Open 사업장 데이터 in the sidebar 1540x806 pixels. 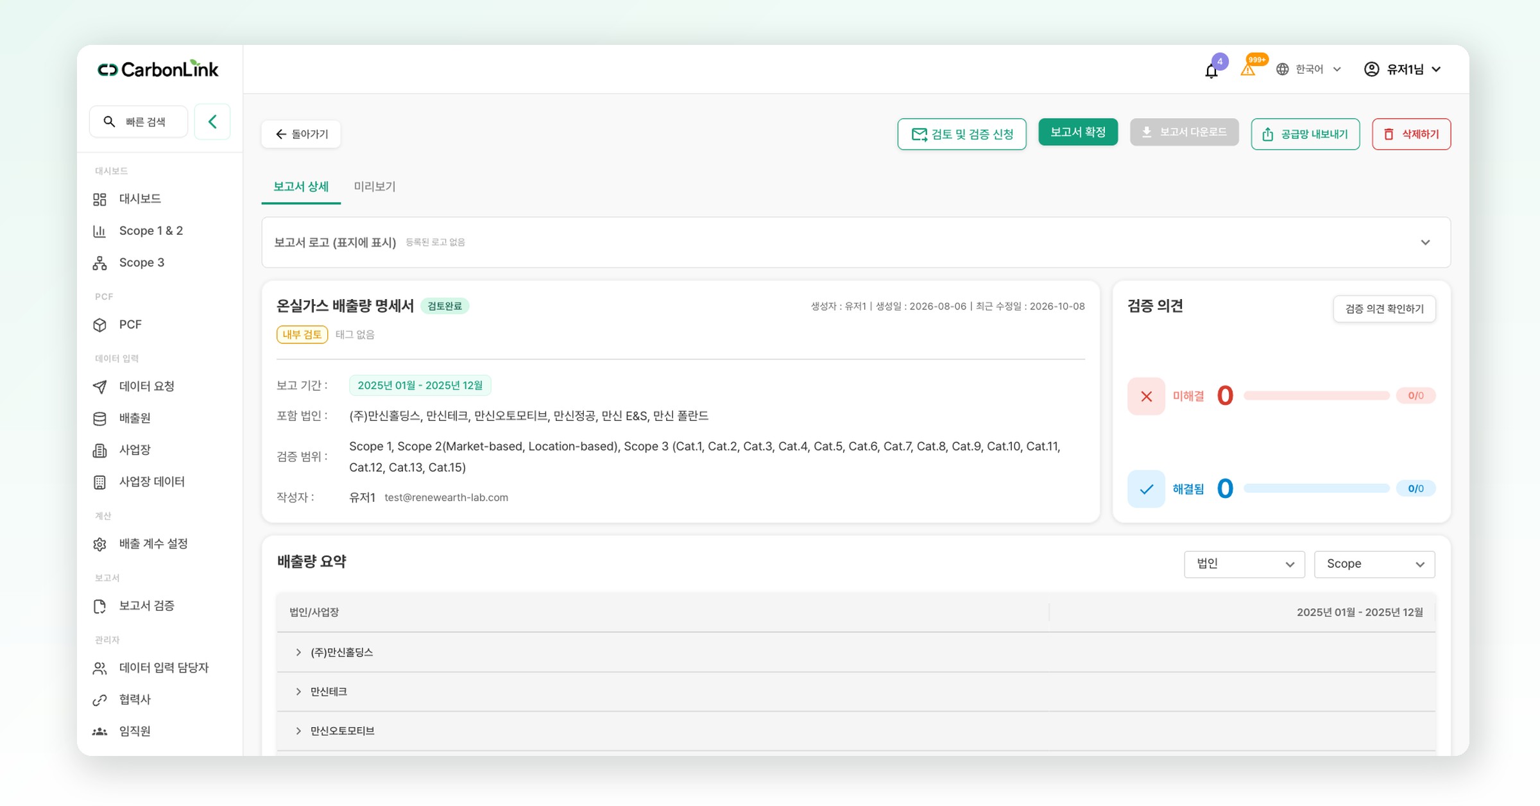click(x=151, y=482)
